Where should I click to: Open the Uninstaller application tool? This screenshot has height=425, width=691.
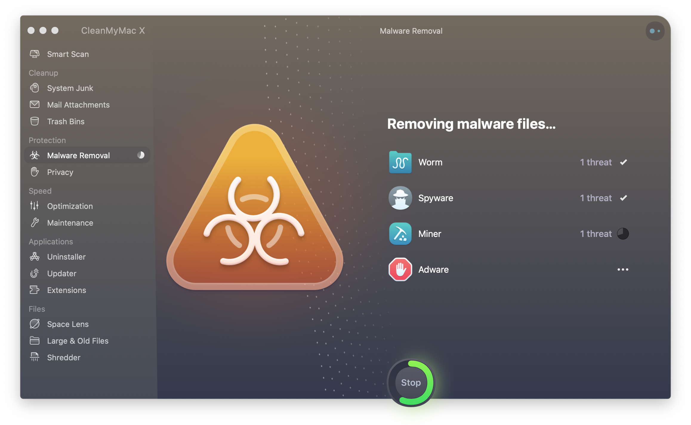(x=66, y=257)
